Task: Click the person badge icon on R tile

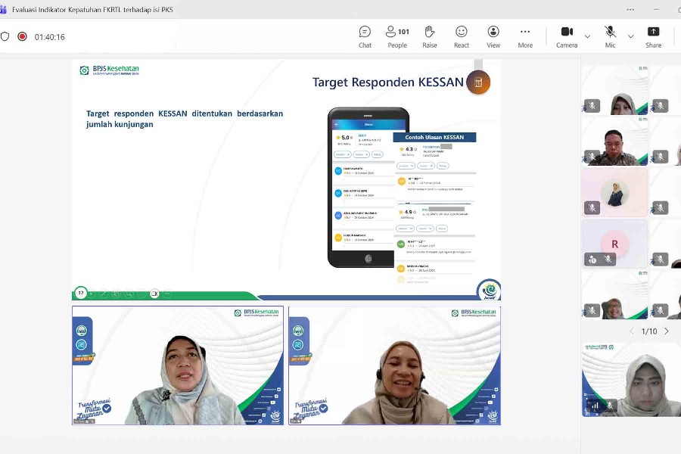Action: (x=592, y=260)
